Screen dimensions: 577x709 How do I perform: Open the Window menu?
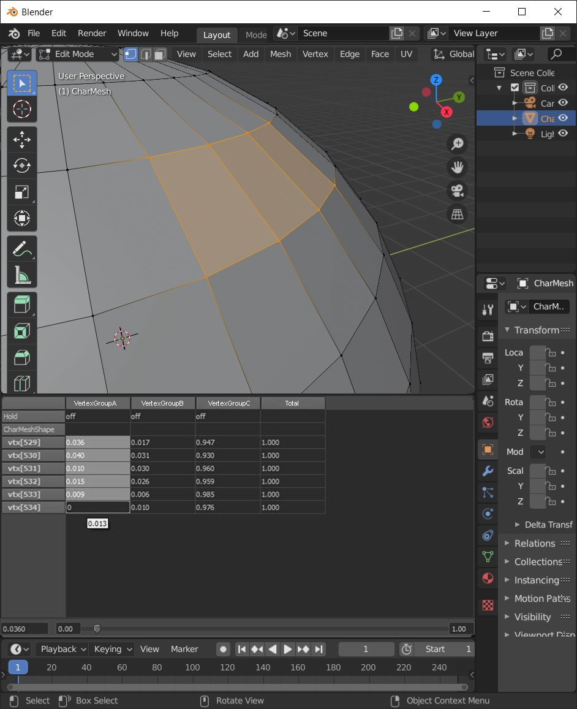[133, 34]
